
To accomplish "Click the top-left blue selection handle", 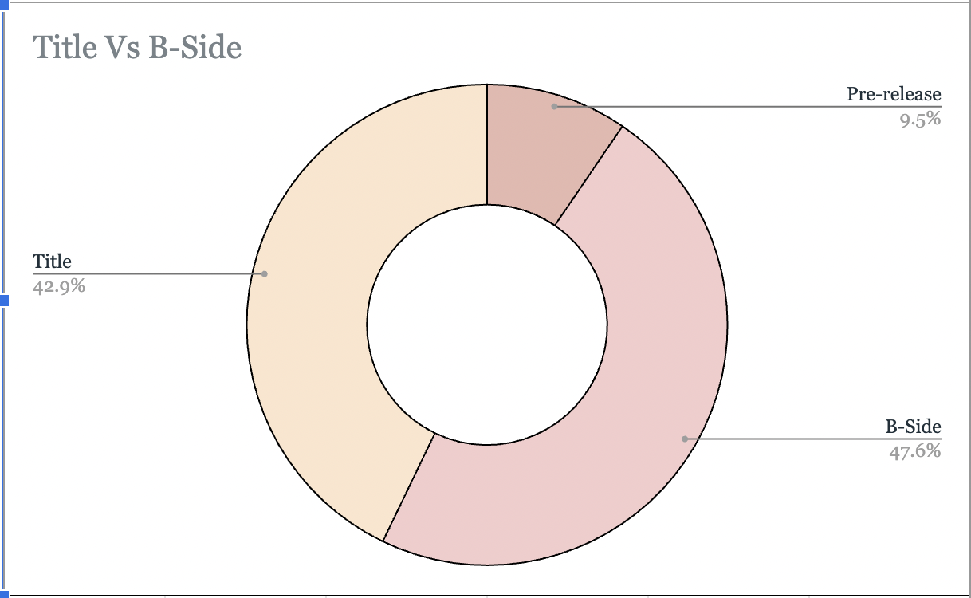I will 3,4.
